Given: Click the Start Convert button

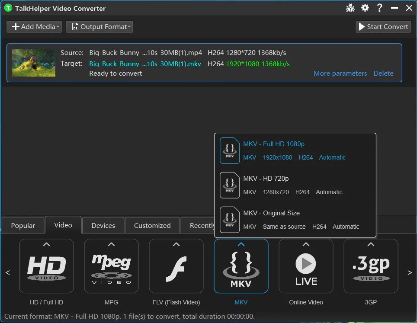Looking at the screenshot, I should click(x=383, y=26).
